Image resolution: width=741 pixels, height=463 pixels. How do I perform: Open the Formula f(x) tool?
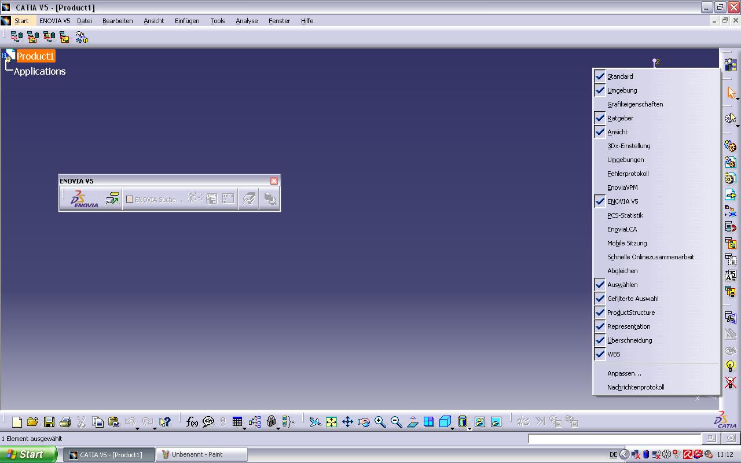click(192, 422)
